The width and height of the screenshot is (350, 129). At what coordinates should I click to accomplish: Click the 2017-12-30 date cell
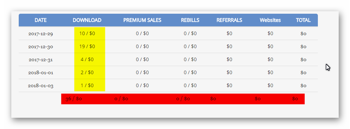[41, 47]
